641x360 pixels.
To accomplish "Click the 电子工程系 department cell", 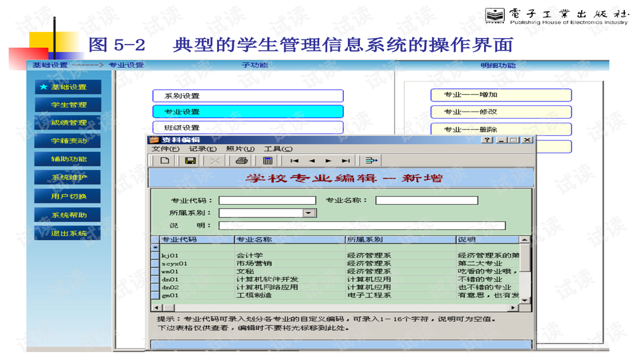I will pos(401,295).
